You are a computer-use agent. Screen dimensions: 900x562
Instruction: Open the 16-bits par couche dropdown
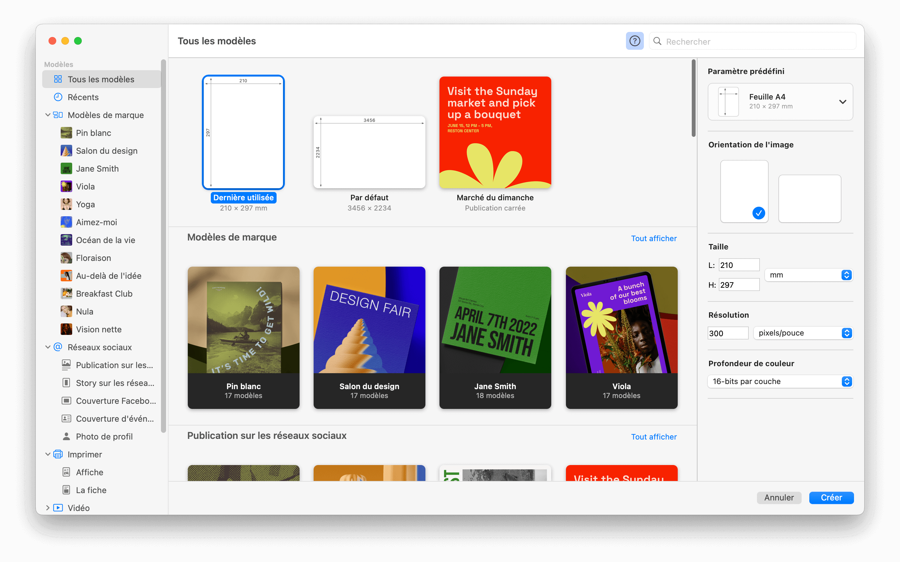coord(780,381)
